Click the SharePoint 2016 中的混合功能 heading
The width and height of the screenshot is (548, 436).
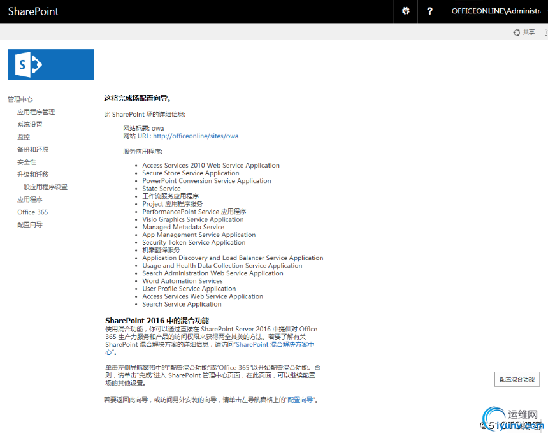coord(157,321)
